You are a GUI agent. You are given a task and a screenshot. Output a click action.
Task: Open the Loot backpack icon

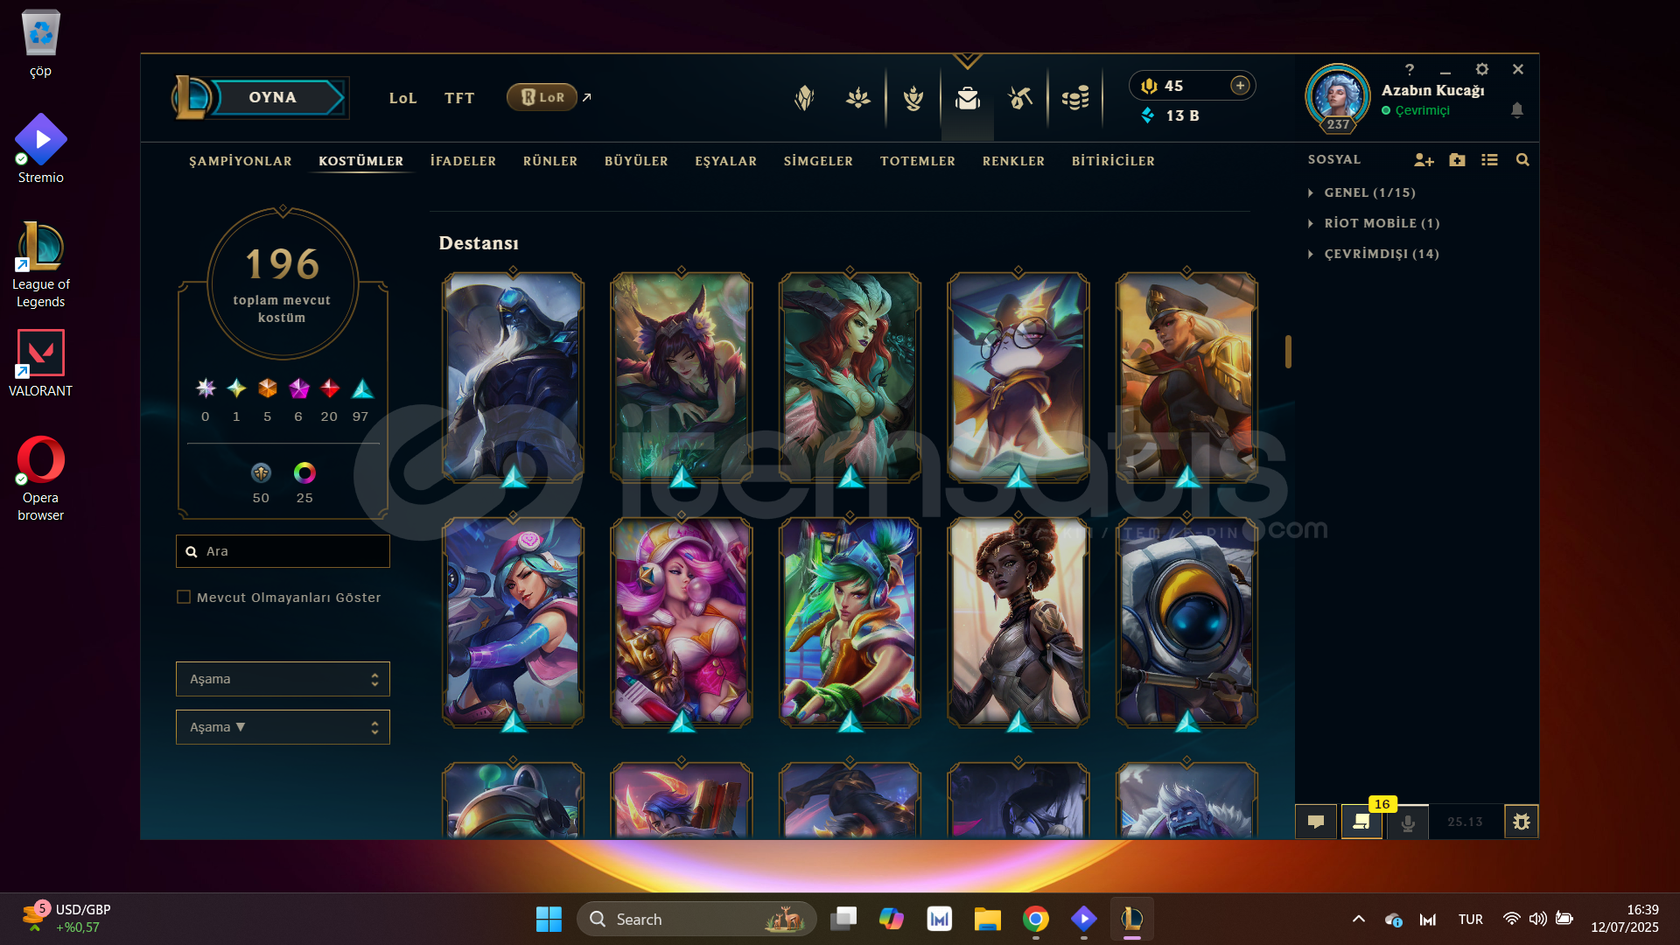[x=968, y=98]
